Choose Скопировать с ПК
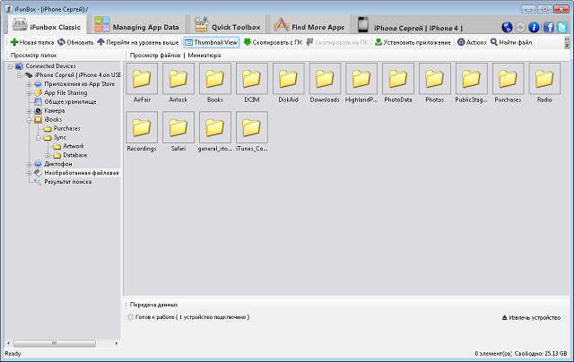Image resolution: width=574 pixels, height=362 pixels. [x=273, y=42]
